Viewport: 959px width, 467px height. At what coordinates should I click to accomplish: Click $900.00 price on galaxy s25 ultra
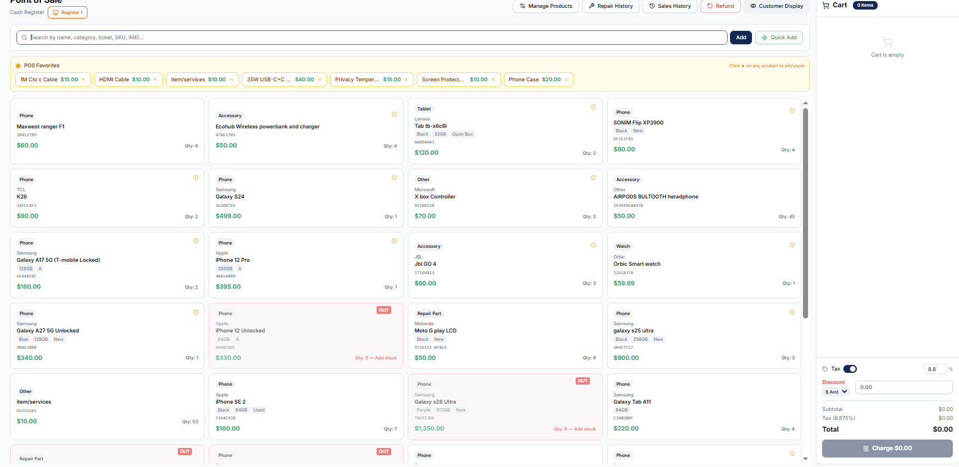(626, 358)
